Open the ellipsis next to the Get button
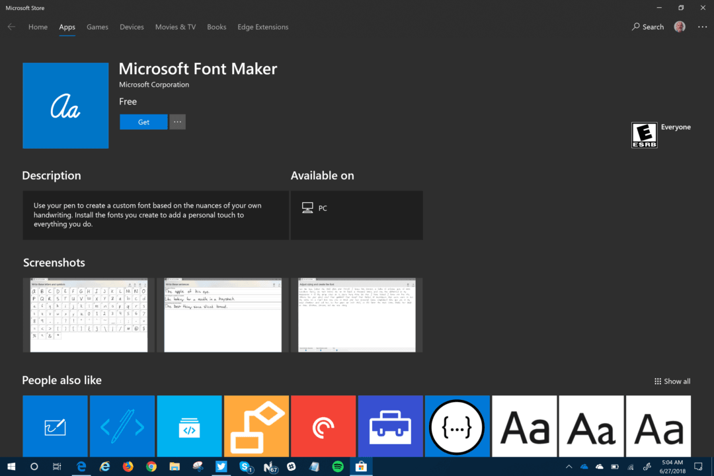The width and height of the screenshot is (714, 476). pyautogui.click(x=177, y=122)
